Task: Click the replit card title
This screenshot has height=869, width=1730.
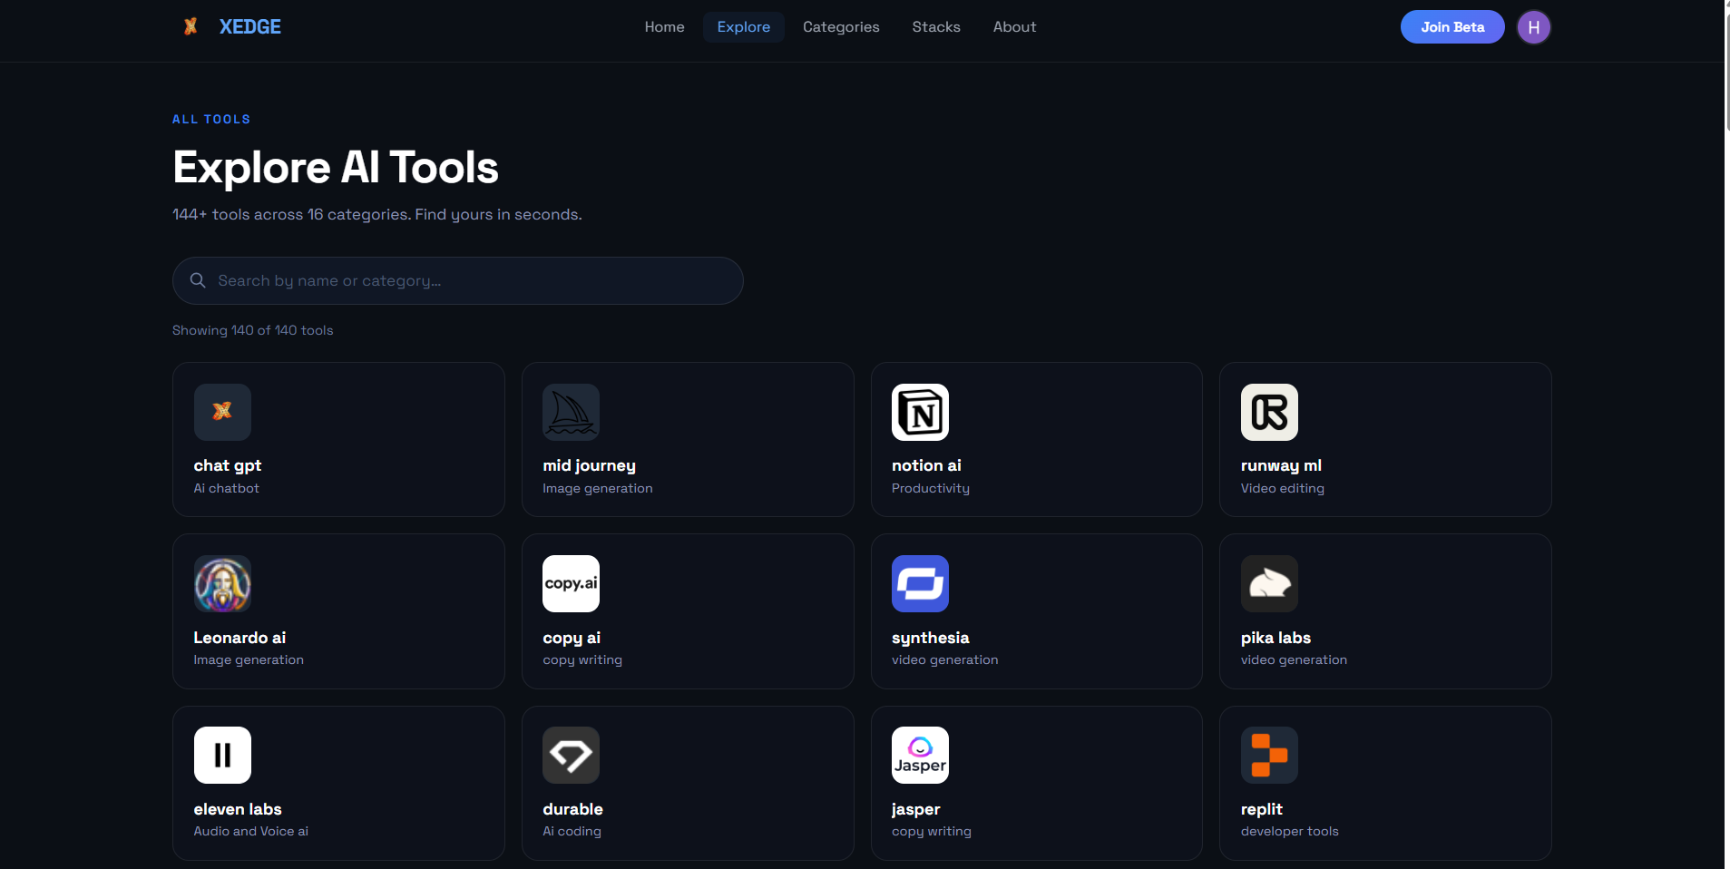Action: (x=1261, y=809)
